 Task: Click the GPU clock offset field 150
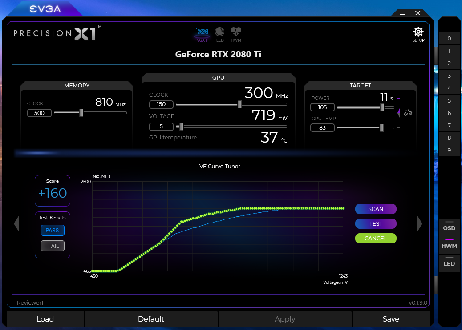(161, 104)
